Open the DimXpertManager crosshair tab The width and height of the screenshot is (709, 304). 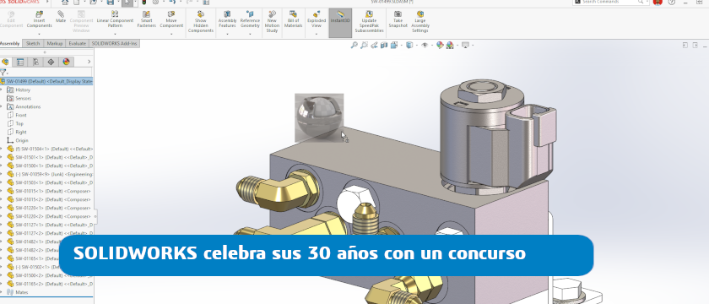coord(51,62)
